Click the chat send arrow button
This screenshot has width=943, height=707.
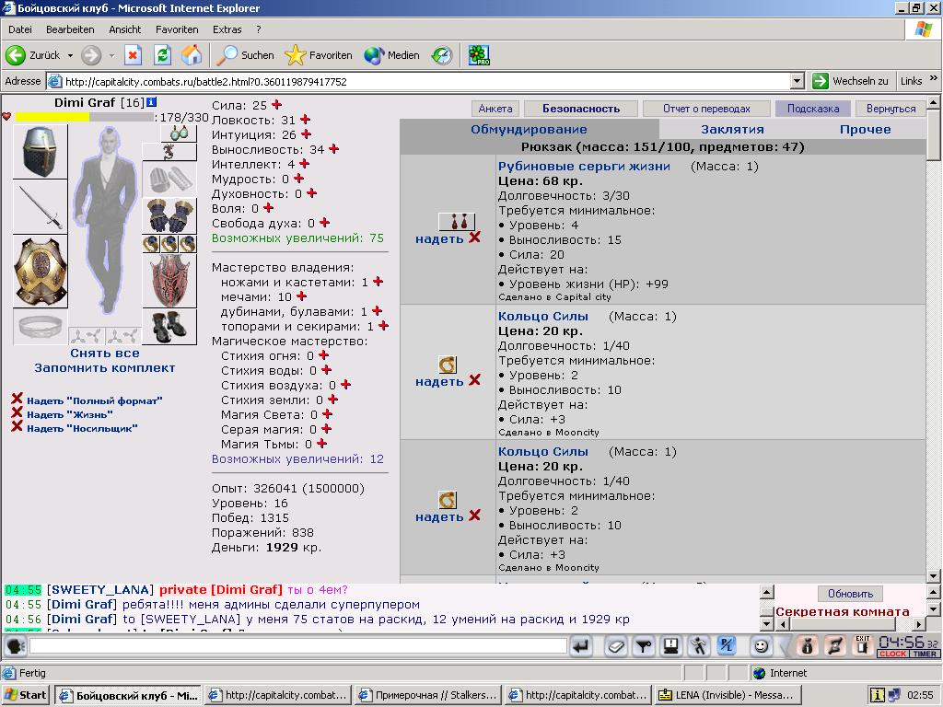pyautogui.click(x=581, y=646)
